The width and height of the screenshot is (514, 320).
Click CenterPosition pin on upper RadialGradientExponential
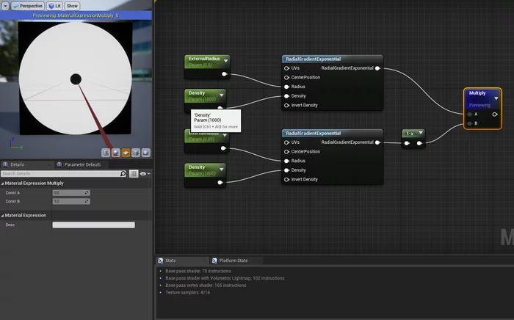point(286,78)
